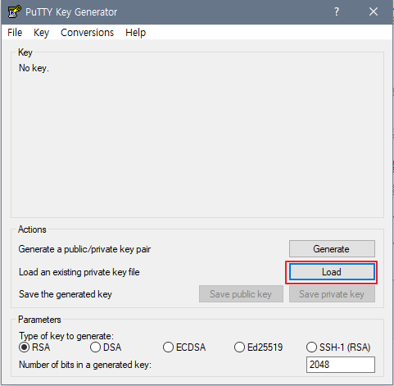Click 'Generate a public/private key pair' label
Screen dimensions: 394x386
pyautogui.click(x=84, y=249)
